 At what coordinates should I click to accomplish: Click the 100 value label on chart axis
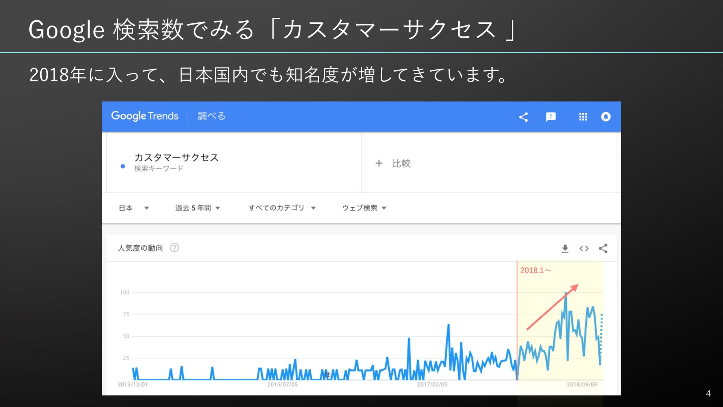tap(125, 292)
